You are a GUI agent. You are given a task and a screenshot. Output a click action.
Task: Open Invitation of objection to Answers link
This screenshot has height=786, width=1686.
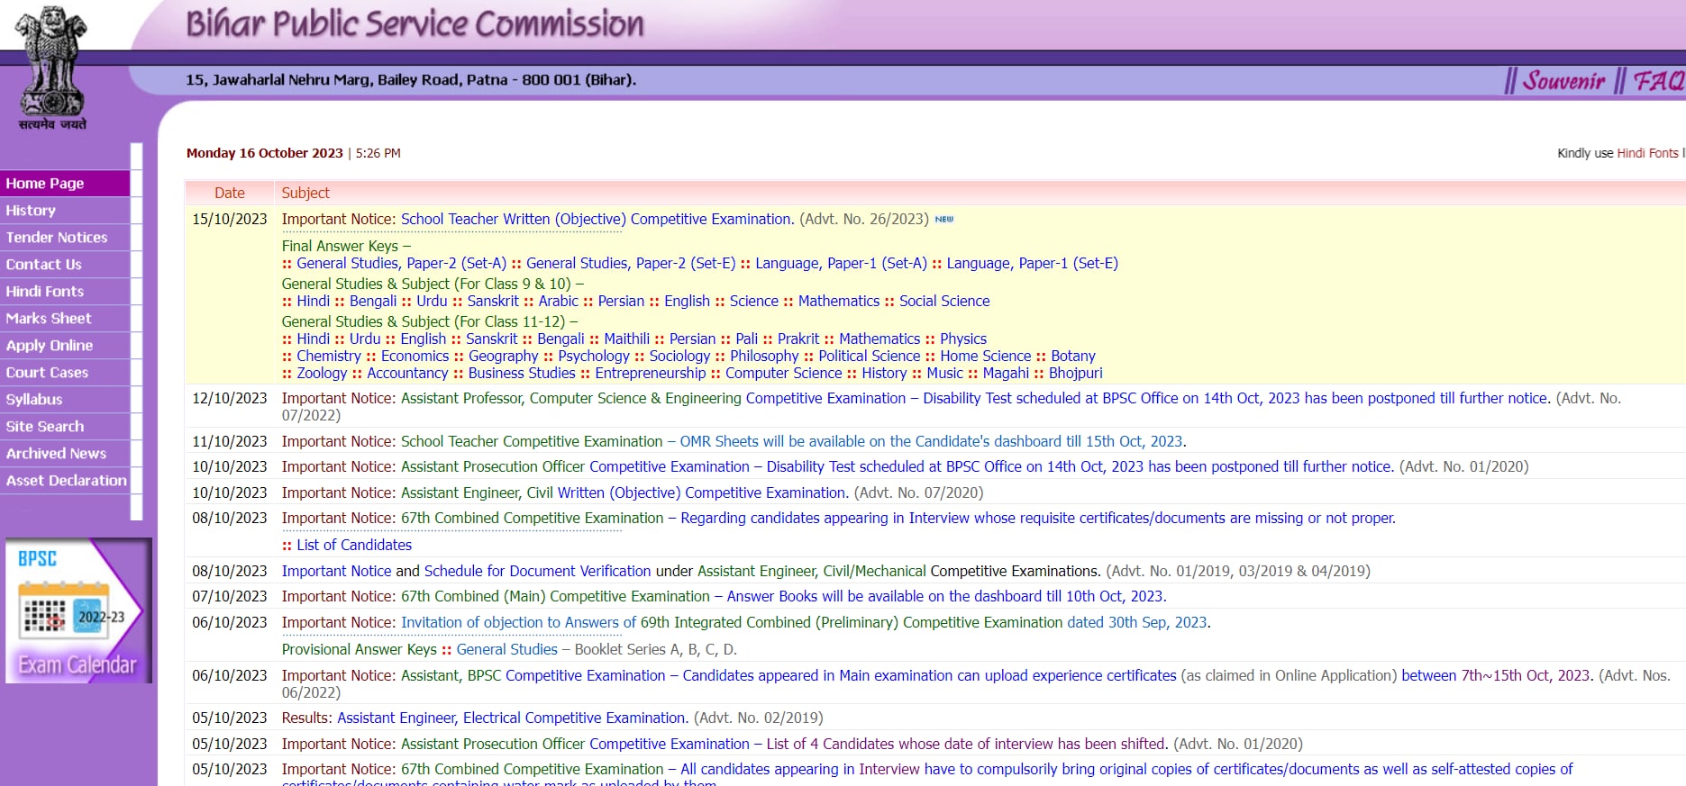518,622
